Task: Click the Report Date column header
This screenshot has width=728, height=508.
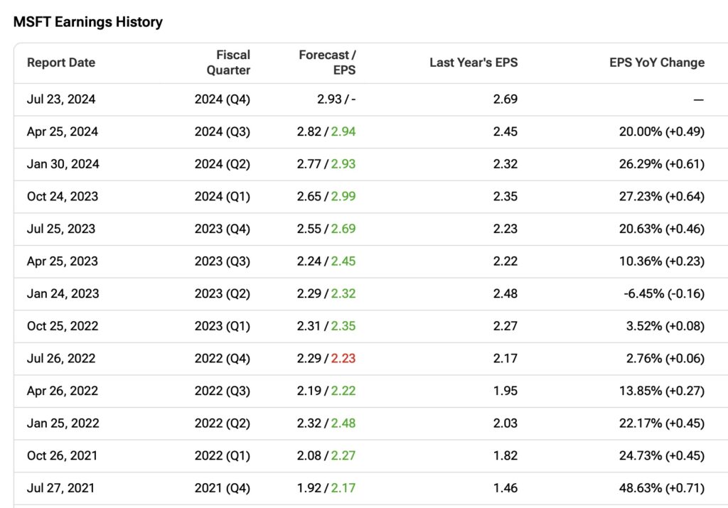Action: click(x=61, y=63)
